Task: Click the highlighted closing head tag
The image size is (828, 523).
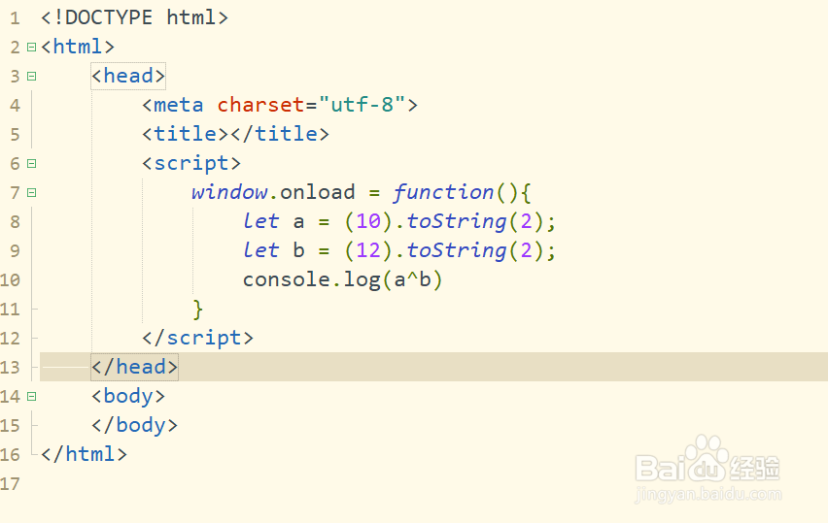Action: click(135, 367)
